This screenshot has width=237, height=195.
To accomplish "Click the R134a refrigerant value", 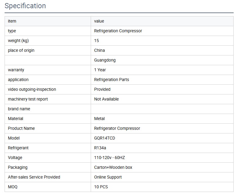I will click(x=100, y=148).
